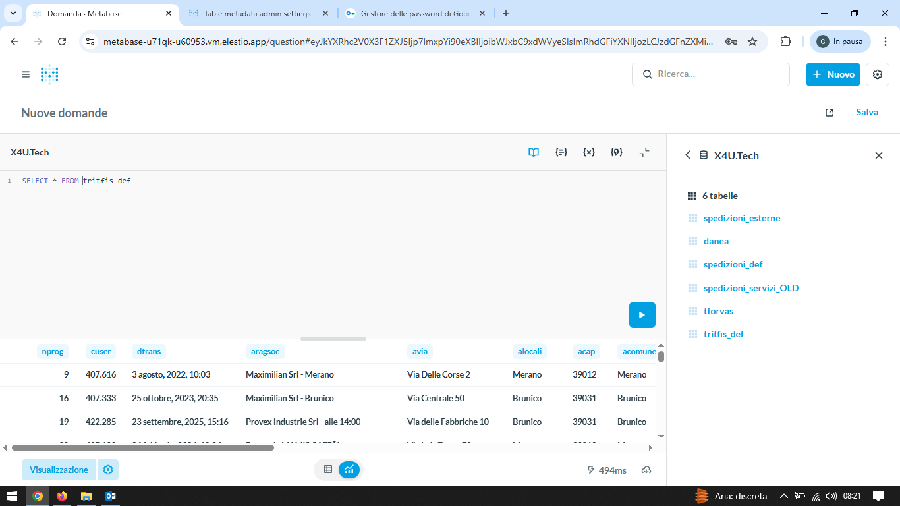Image resolution: width=900 pixels, height=506 pixels.
Task: Download the full query results
Action: (646, 470)
